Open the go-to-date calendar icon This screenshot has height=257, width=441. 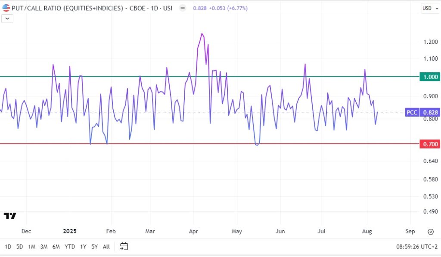click(124, 247)
